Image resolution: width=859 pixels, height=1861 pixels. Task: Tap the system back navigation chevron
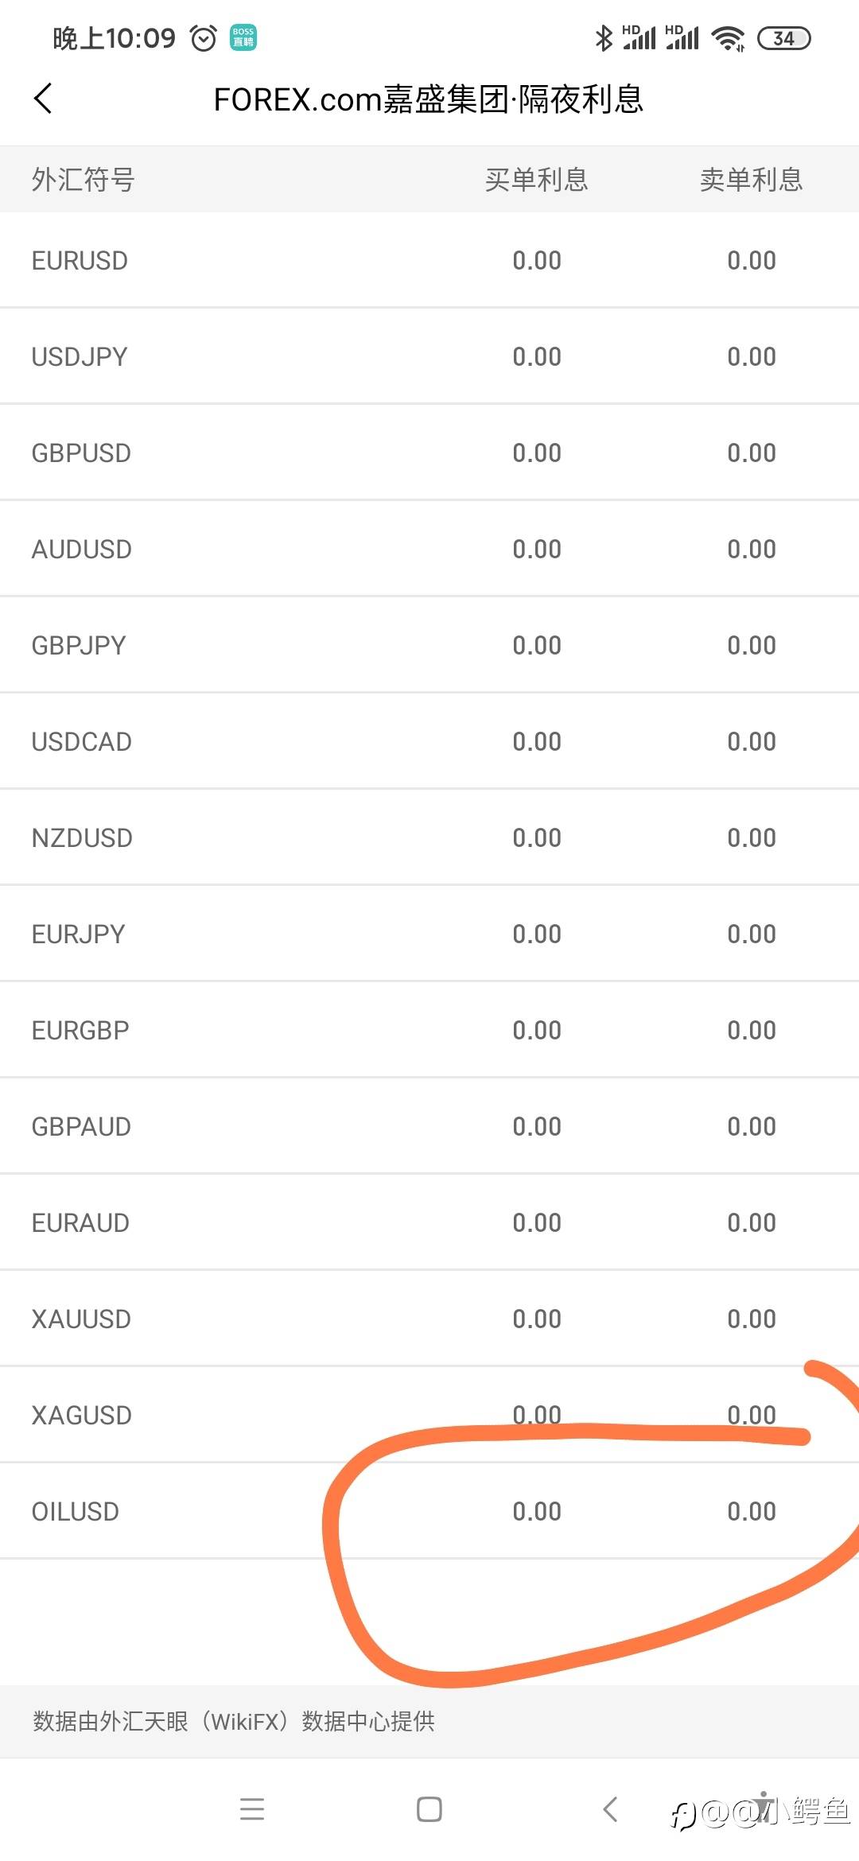pos(610,1809)
